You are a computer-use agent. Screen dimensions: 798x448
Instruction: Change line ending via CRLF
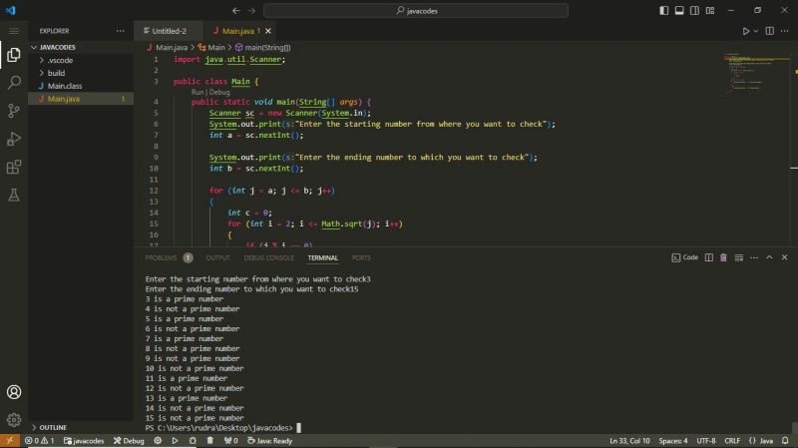point(732,441)
